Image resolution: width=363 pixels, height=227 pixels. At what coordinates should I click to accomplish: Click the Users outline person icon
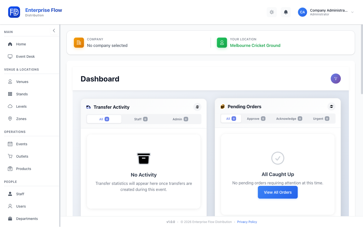(10, 206)
